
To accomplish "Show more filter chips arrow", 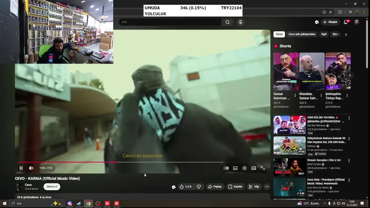I will click(x=346, y=35).
